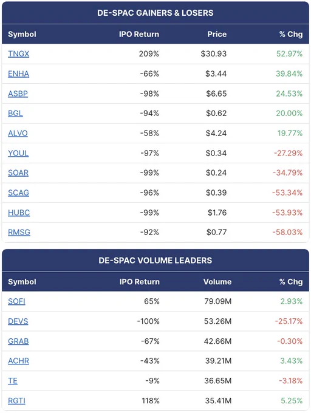The height and width of the screenshot is (413, 311).
Task: Click the BGL symbol link
Action: point(15,113)
